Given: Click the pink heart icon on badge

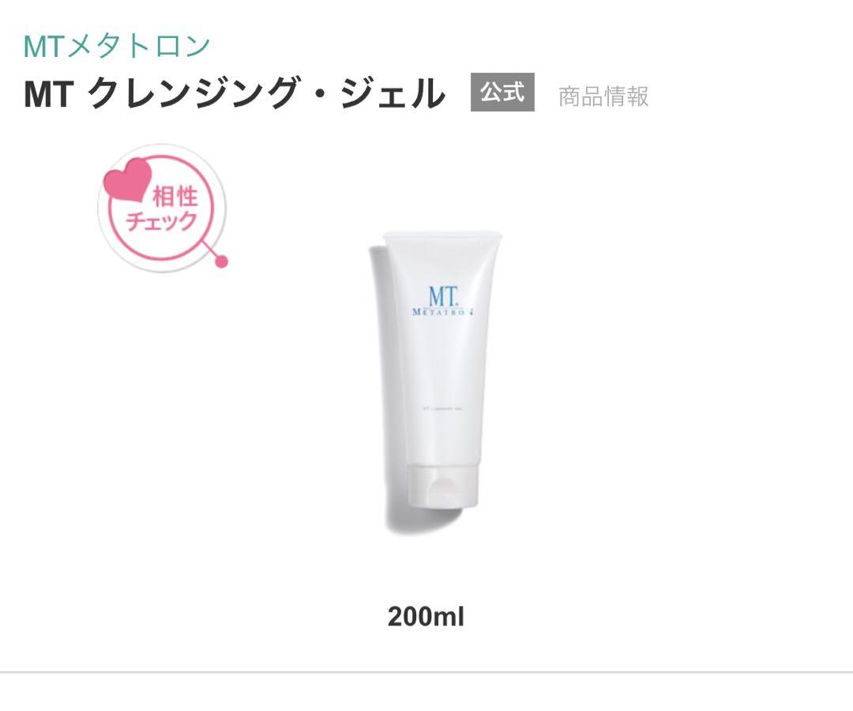Looking at the screenshot, I should click(127, 179).
